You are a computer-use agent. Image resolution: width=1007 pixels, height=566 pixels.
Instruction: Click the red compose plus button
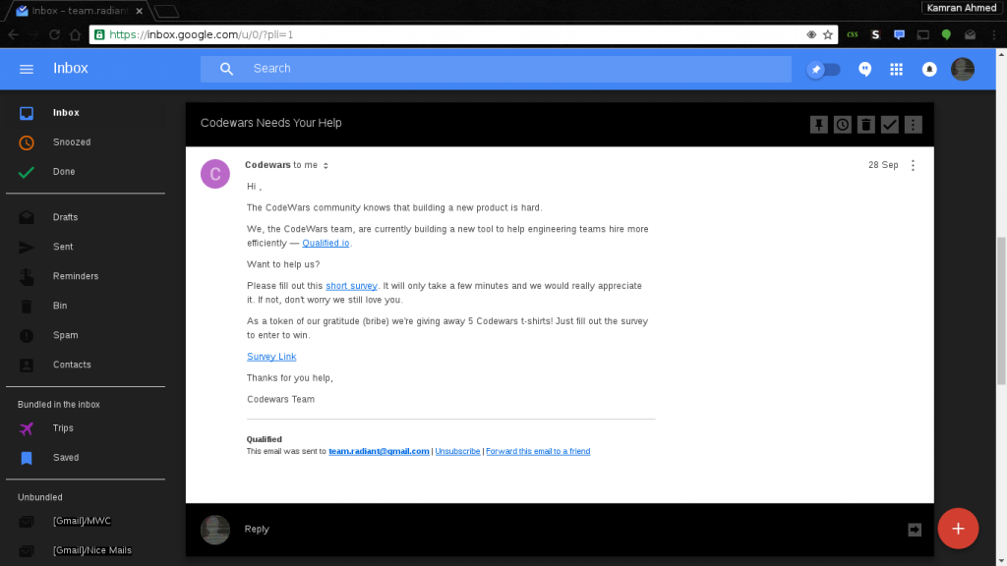(x=958, y=529)
